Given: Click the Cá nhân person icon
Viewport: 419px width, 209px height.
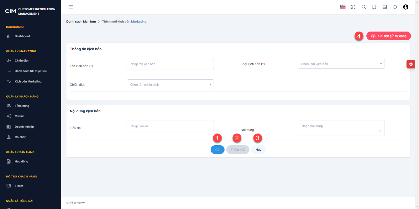Looking at the screenshot, I should tap(9, 137).
